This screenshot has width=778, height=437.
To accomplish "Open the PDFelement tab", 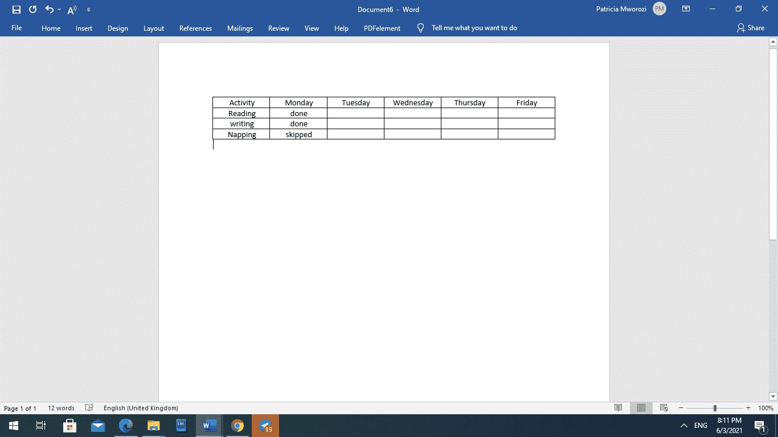I will click(382, 28).
